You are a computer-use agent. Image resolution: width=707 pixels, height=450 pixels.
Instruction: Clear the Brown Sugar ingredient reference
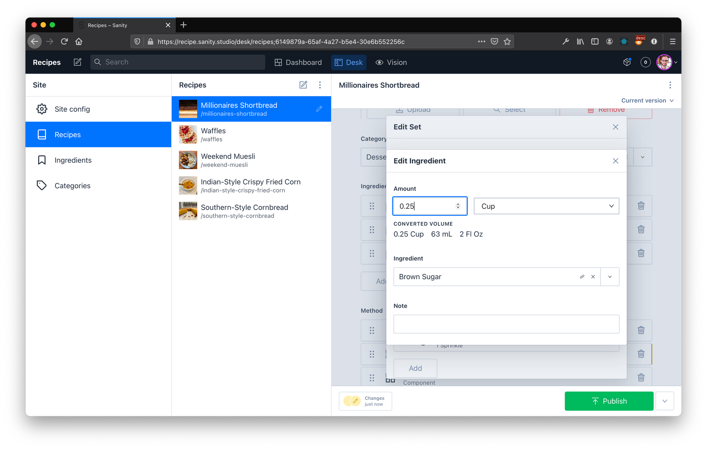tap(593, 277)
